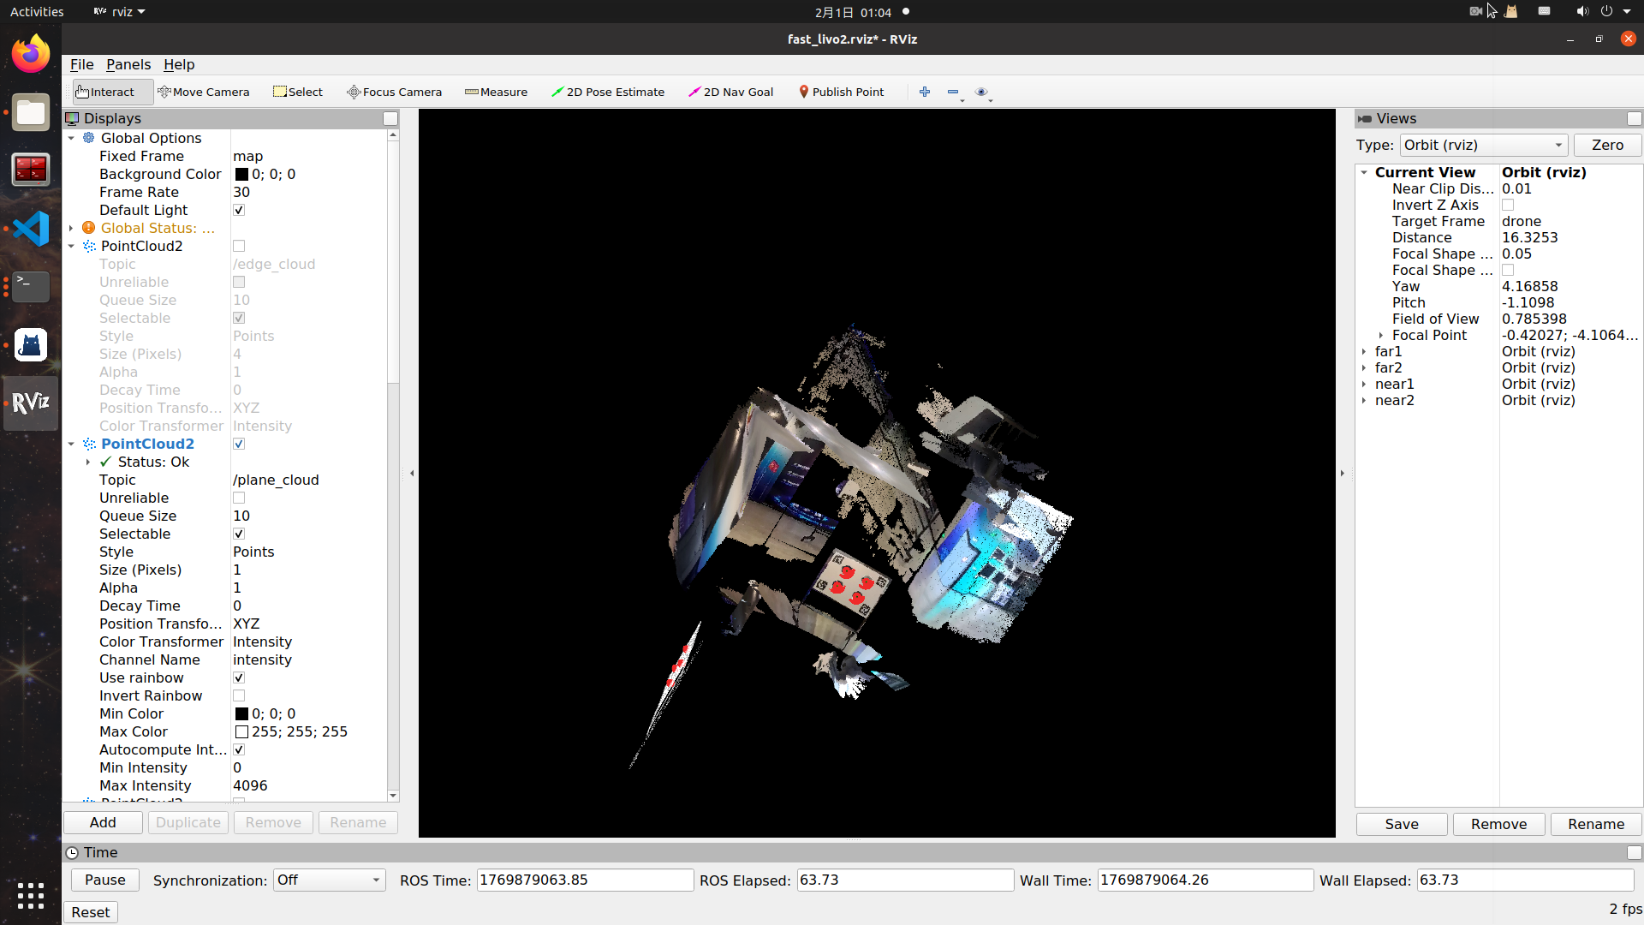Uncheck the Default Light option

(239, 210)
